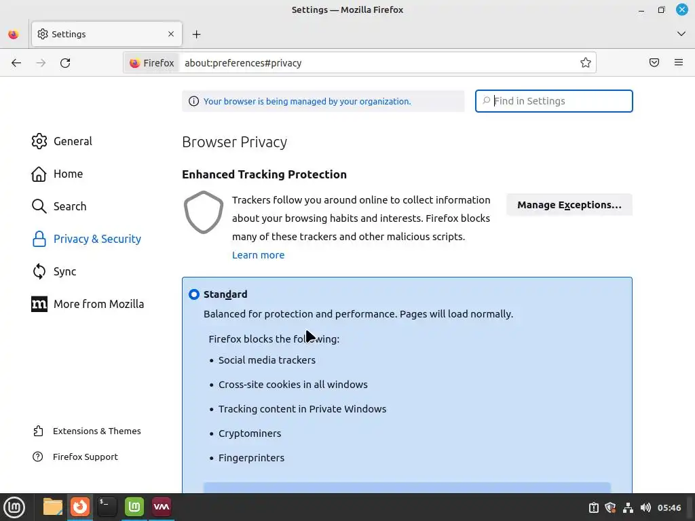The width and height of the screenshot is (695, 521).
Task: Click the Firefox identity badge in address bar
Action: 152,63
